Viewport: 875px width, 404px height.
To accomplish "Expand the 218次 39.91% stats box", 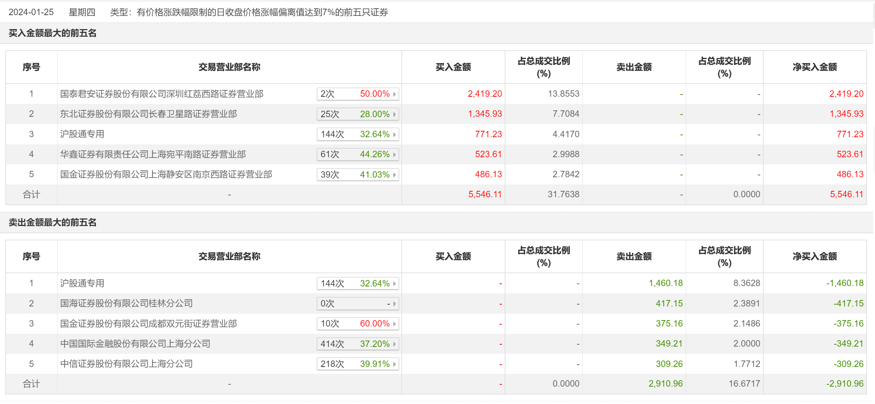I will point(358,364).
